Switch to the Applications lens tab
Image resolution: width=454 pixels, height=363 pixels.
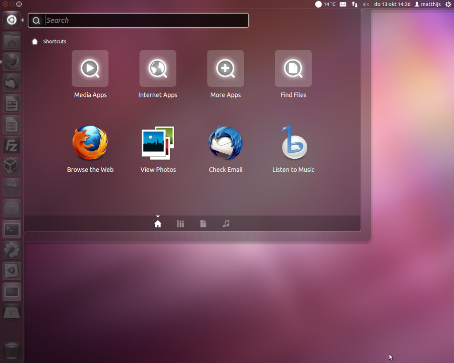(181, 224)
